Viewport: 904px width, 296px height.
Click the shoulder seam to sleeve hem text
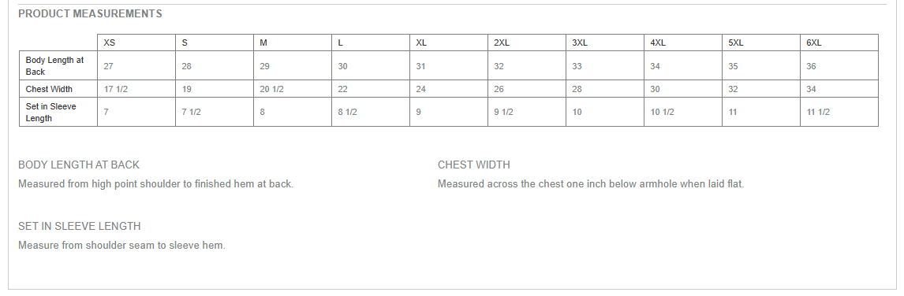pos(121,246)
